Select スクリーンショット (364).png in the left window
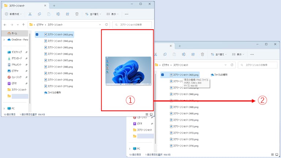 pos(59,41)
